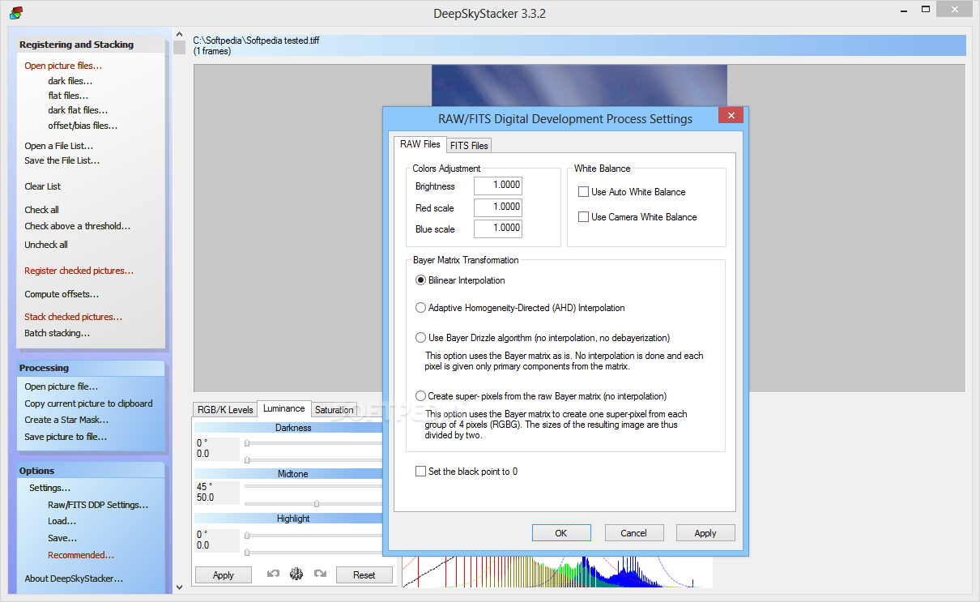The width and height of the screenshot is (980, 602).
Task: Click Check above a threshold…
Action: 77,226
